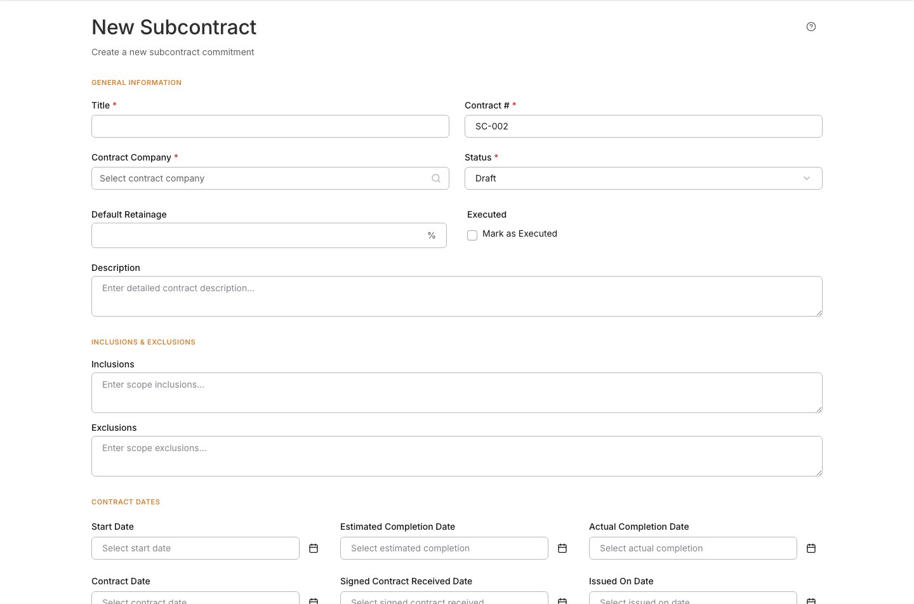Open the Select contract company combo box
The width and height of the screenshot is (914, 604).
tap(270, 178)
